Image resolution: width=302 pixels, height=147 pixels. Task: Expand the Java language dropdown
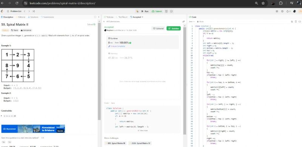coord(192,21)
